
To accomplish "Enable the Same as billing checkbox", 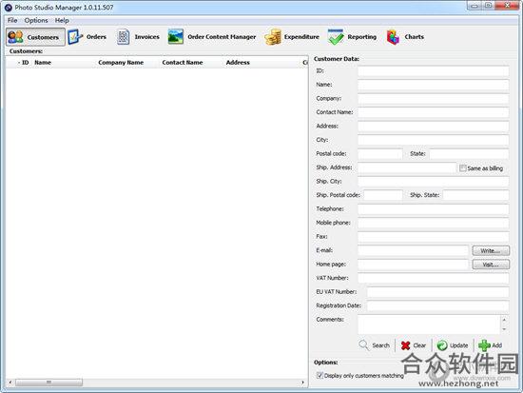I will (x=462, y=167).
